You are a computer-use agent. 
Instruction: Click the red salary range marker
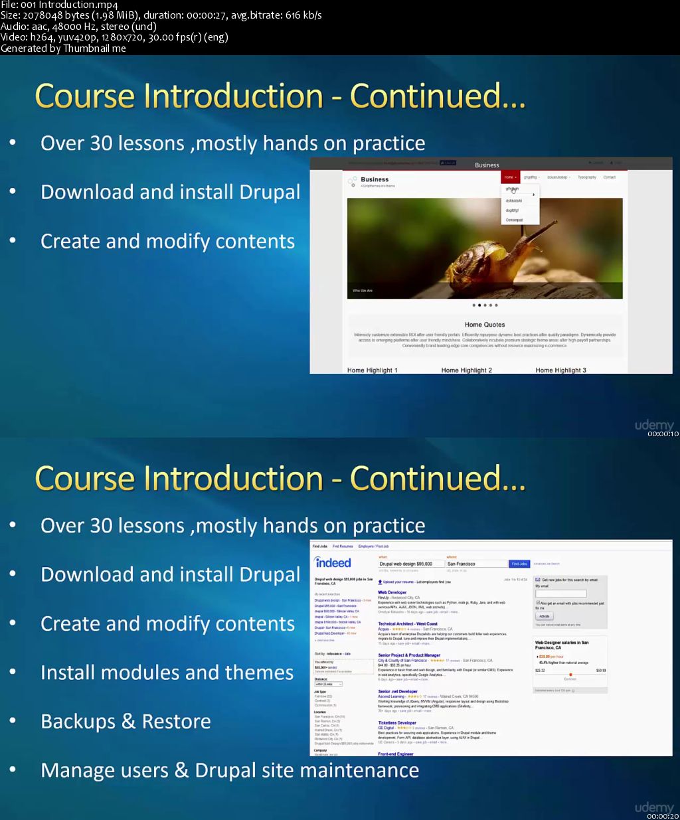pyautogui.click(x=570, y=675)
